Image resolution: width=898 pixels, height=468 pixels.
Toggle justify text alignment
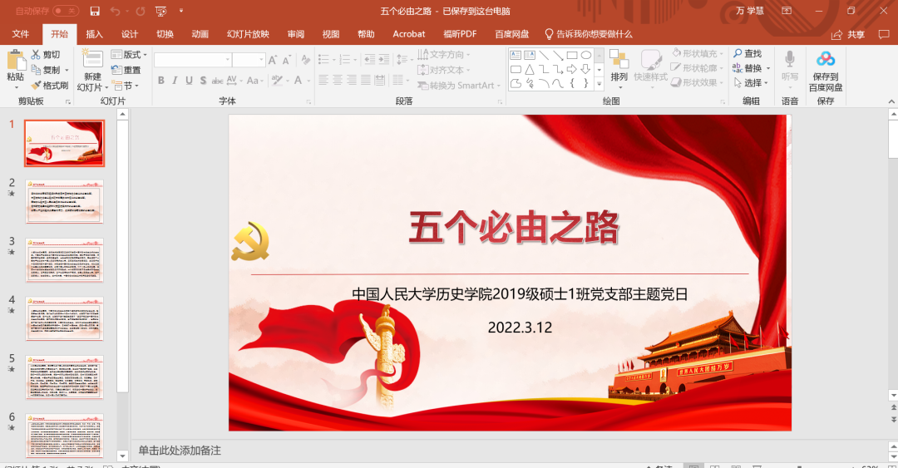coord(365,80)
